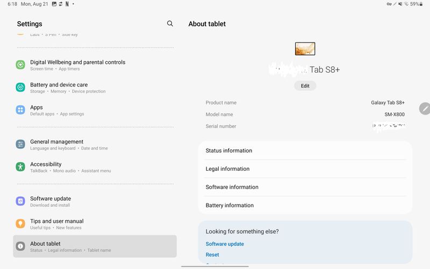Tap the About tablet info icon
This screenshot has height=269, width=430.
point(20,246)
